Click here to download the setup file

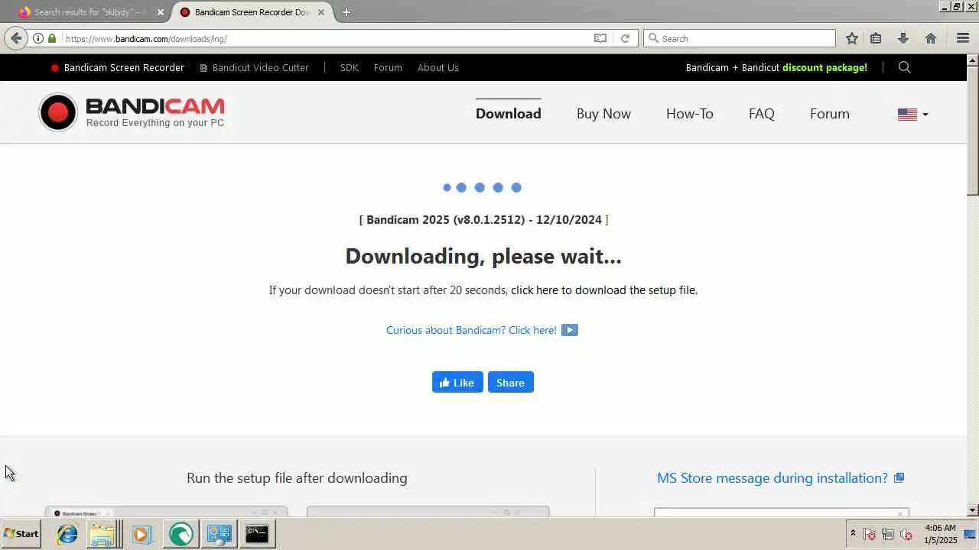tap(603, 290)
